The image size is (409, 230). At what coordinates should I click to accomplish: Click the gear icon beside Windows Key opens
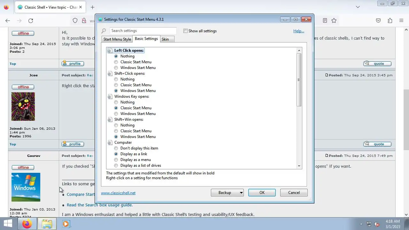click(x=110, y=96)
